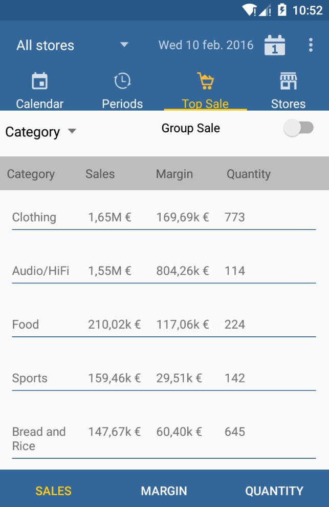The width and height of the screenshot is (329, 507).
Task: Tap the Top Sale cart icon
Action: coord(205,81)
